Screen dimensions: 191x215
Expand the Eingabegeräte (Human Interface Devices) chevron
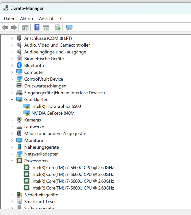coord(12,93)
